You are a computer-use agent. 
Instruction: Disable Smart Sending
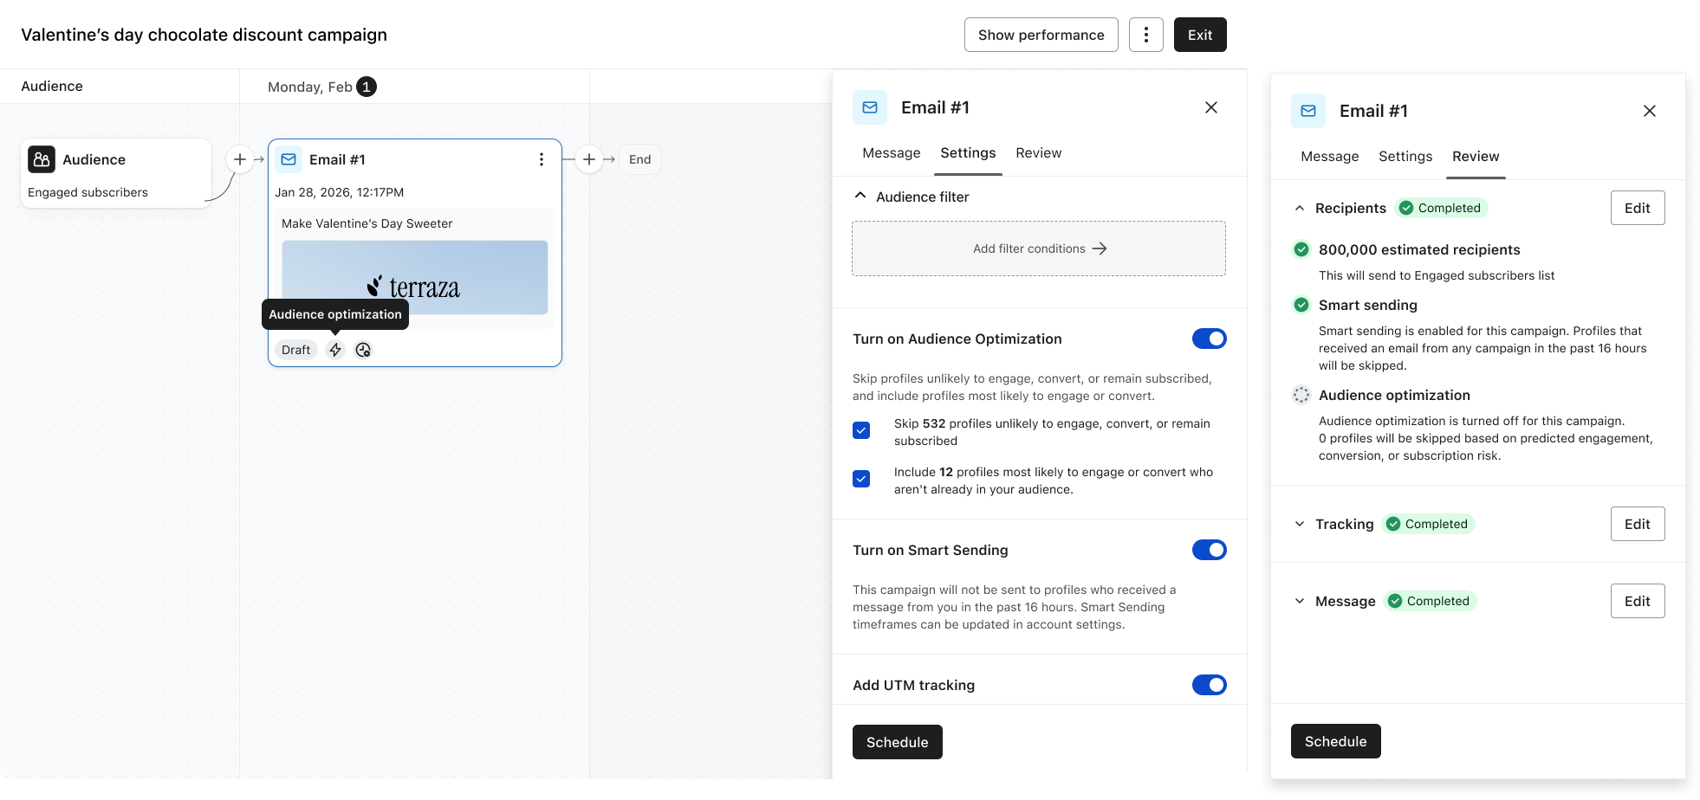click(x=1210, y=550)
